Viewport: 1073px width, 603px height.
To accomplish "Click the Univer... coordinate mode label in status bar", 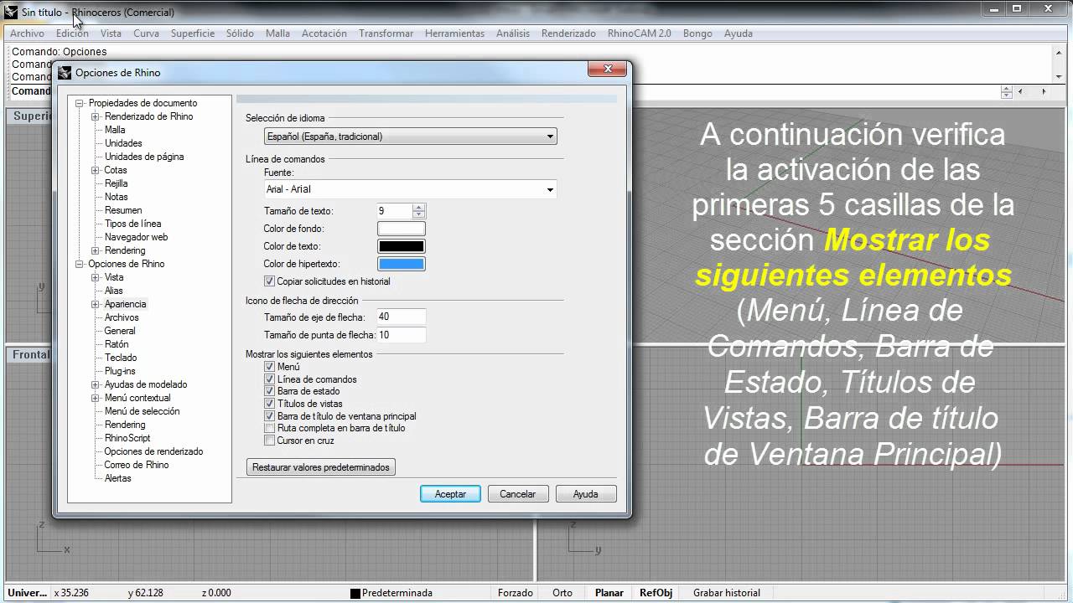I will [x=28, y=593].
